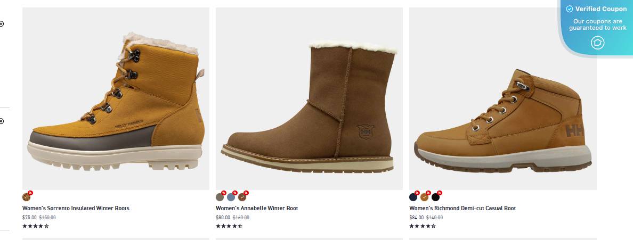The height and width of the screenshot is (240, 633).
Task: Open Women's Annabelle Winter Boot title link
Action: coord(257,208)
